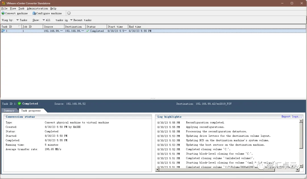Screen dimensions: 307x179
Task: Click log entry Processing the reconfiguration datastore
Action: coord(216,132)
